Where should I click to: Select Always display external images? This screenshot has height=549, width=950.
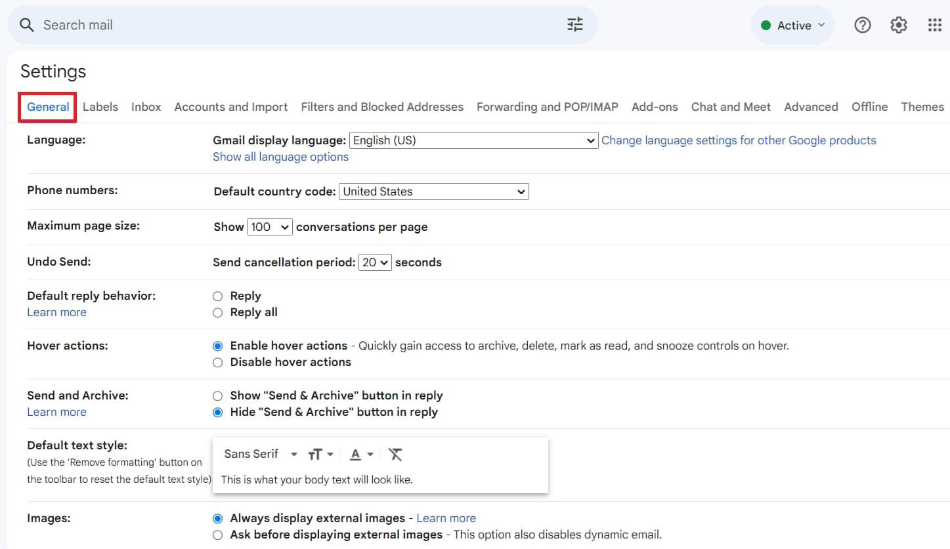[x=218, y=518]
